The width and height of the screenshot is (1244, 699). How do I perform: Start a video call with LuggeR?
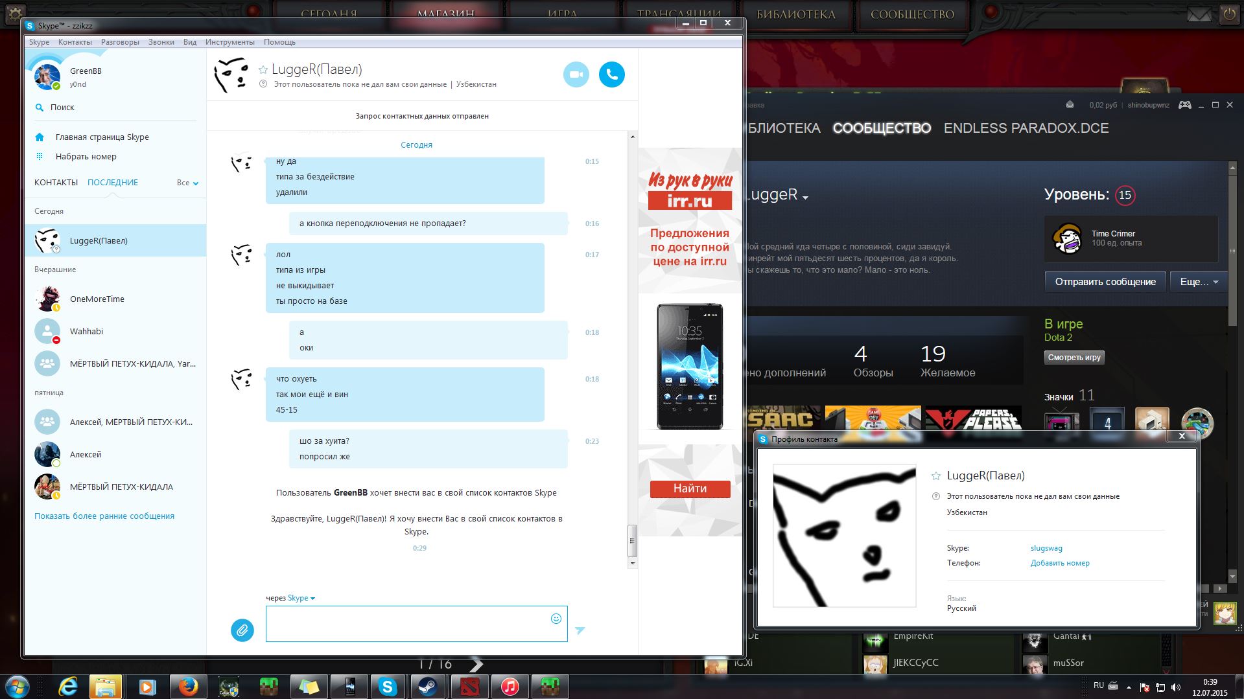tap(576, 74)
